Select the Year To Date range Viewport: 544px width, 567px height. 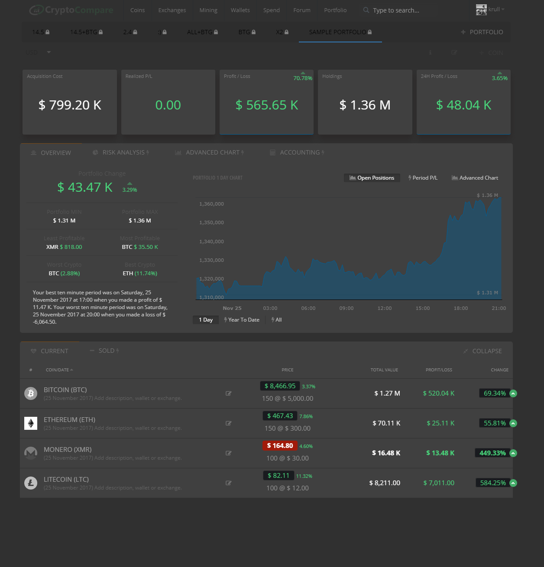click(242, 320)
